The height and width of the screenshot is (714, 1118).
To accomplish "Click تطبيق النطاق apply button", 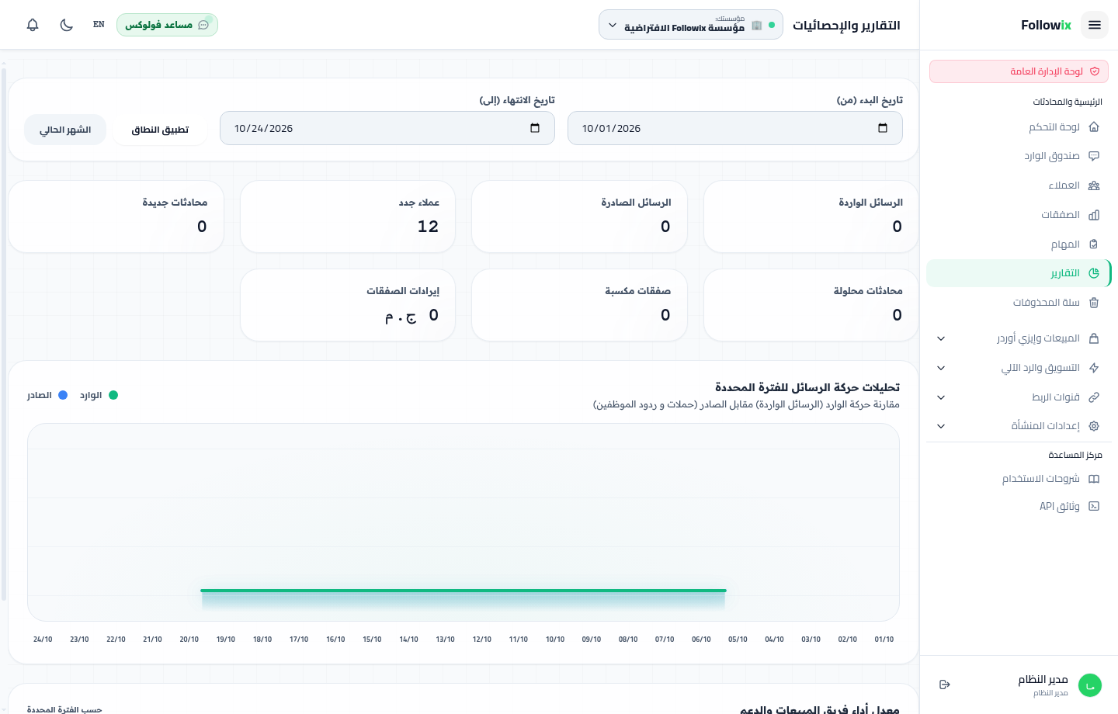I will point(160,130).
